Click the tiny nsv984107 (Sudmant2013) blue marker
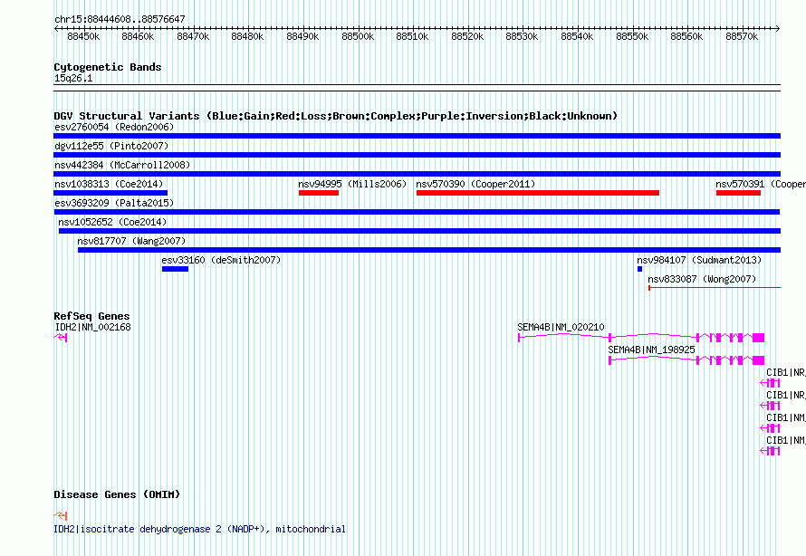This screenshot has width=806, height=556. [x=640, y=269]
